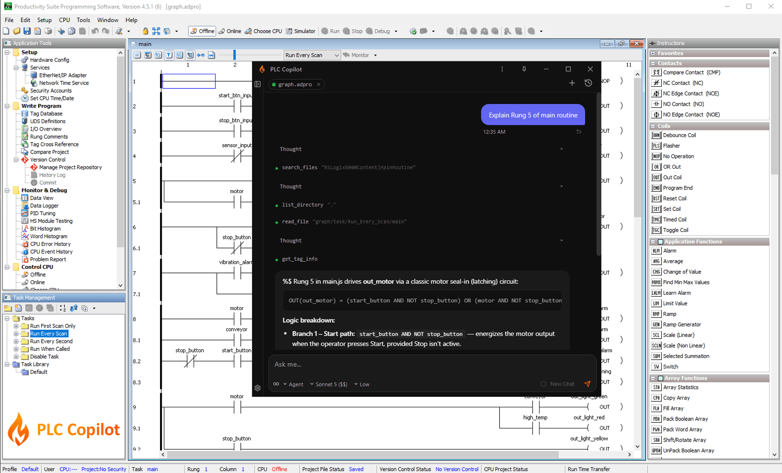The width and height of the screenshot is (782, 473).
Task: Click the Explain Rung 5 message bubble
Action: click(533, 115)
